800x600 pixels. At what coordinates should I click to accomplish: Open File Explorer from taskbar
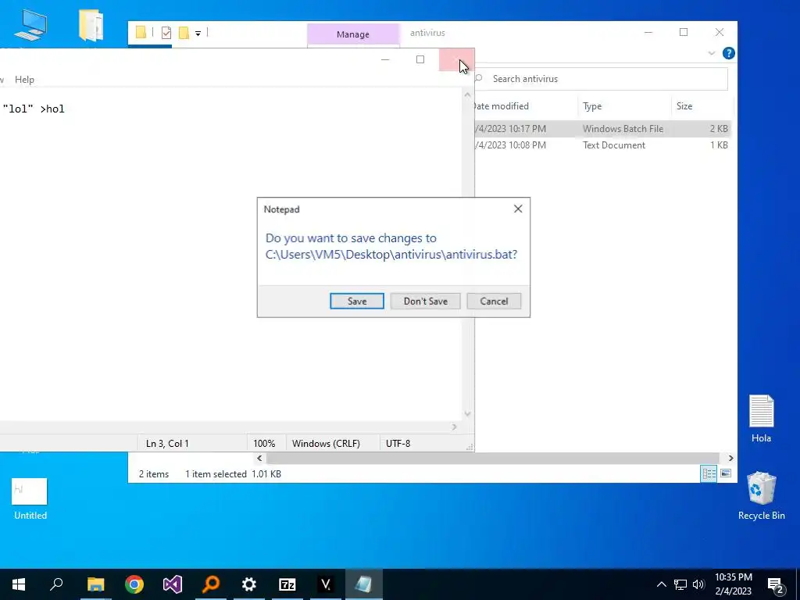point(95,584)
